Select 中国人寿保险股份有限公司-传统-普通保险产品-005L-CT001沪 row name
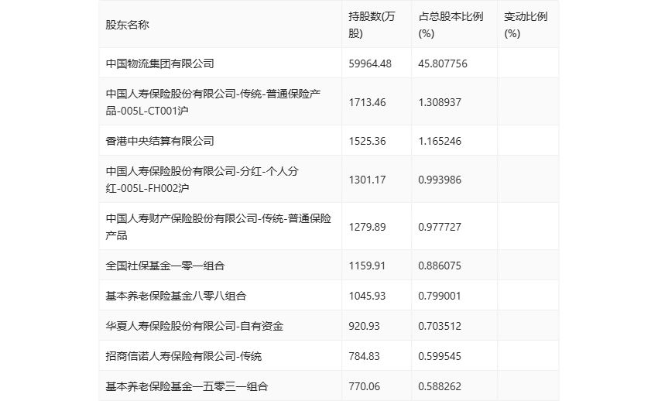This screenshot has height=401, width=658. point(213,102)
